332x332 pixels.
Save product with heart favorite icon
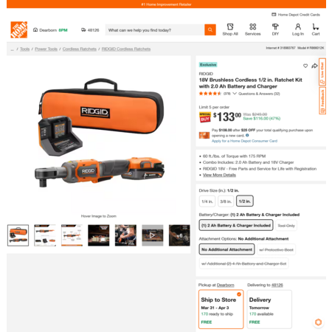[305, 66]
